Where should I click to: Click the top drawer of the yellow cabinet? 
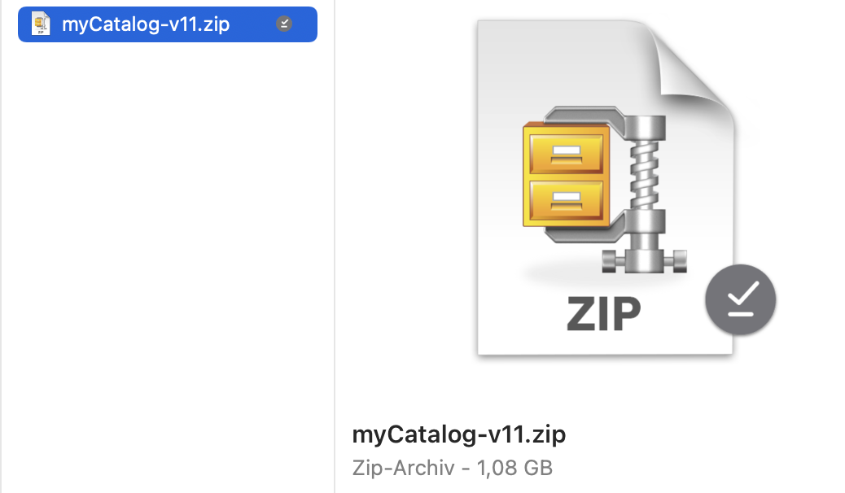tap(567, 154)
